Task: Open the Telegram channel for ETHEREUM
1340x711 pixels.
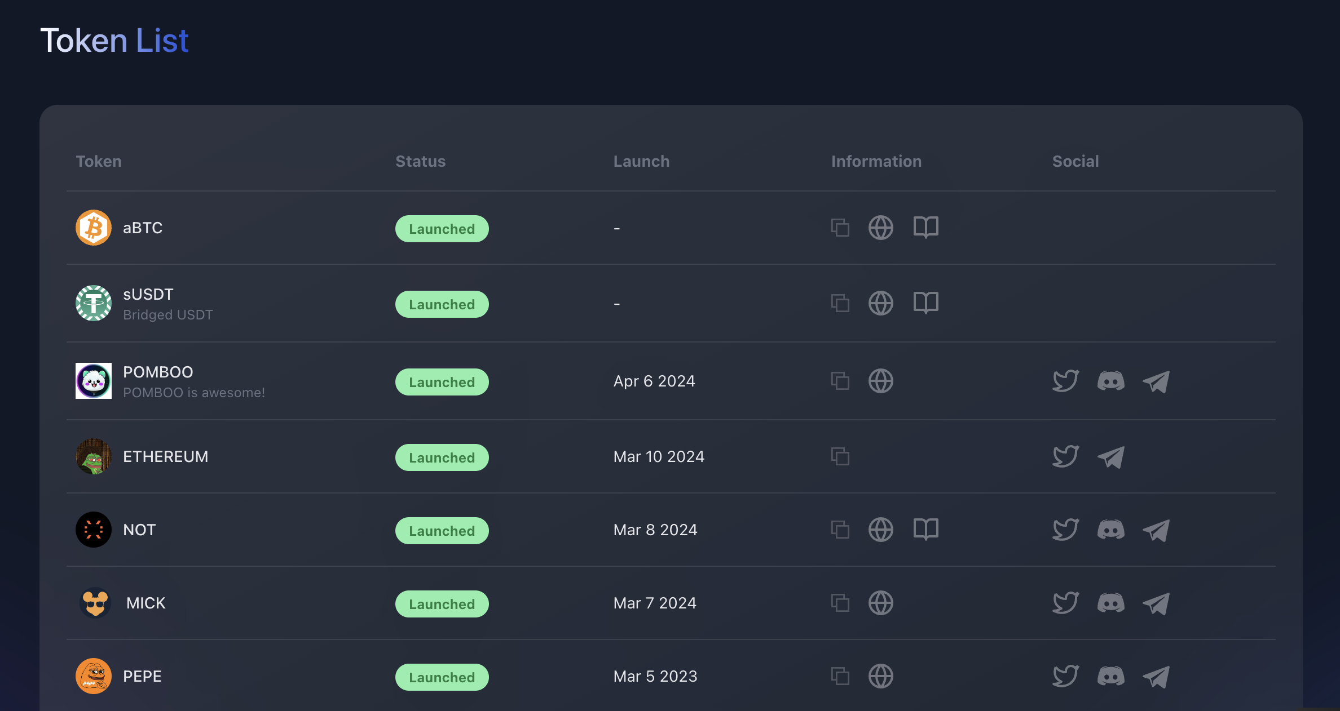Action: (1110, 457)
